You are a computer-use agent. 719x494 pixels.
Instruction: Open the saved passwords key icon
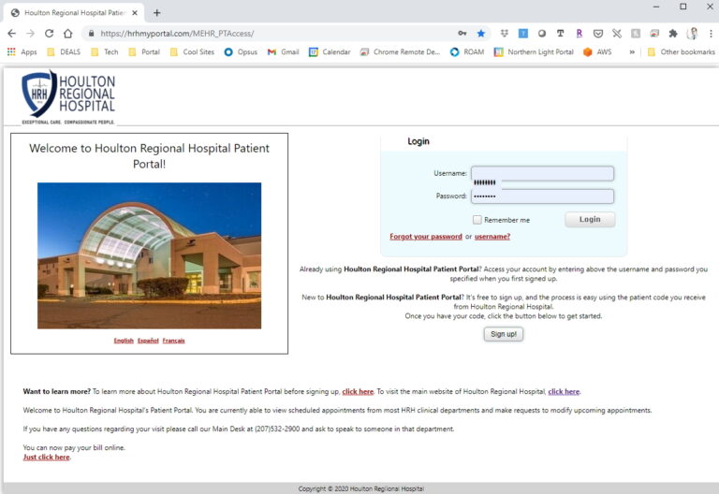(x=462, y=33)
